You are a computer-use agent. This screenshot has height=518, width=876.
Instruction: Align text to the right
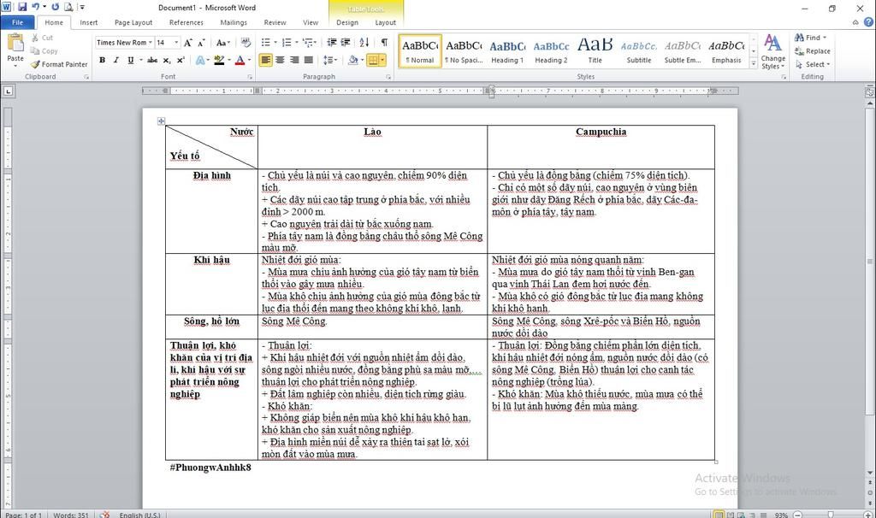point(294,60)
